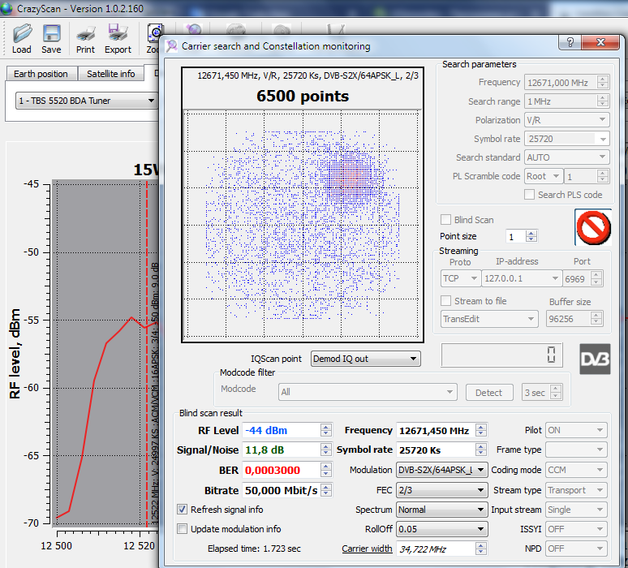
Task: Click the Frequency 12671,000 MHz search field
Action: [566, 82]
